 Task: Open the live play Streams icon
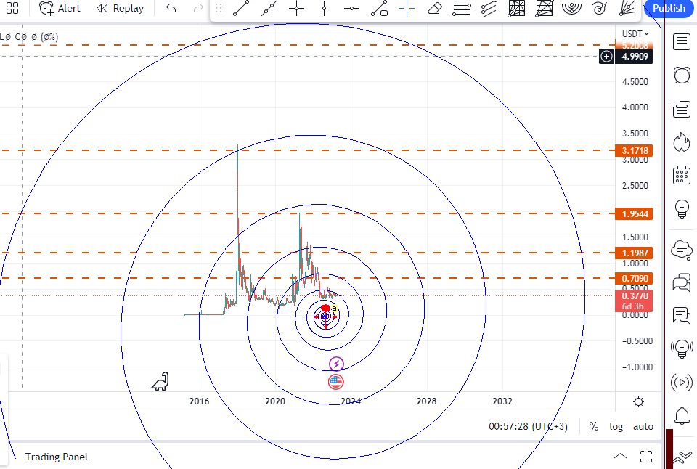[x=682, y=383]
